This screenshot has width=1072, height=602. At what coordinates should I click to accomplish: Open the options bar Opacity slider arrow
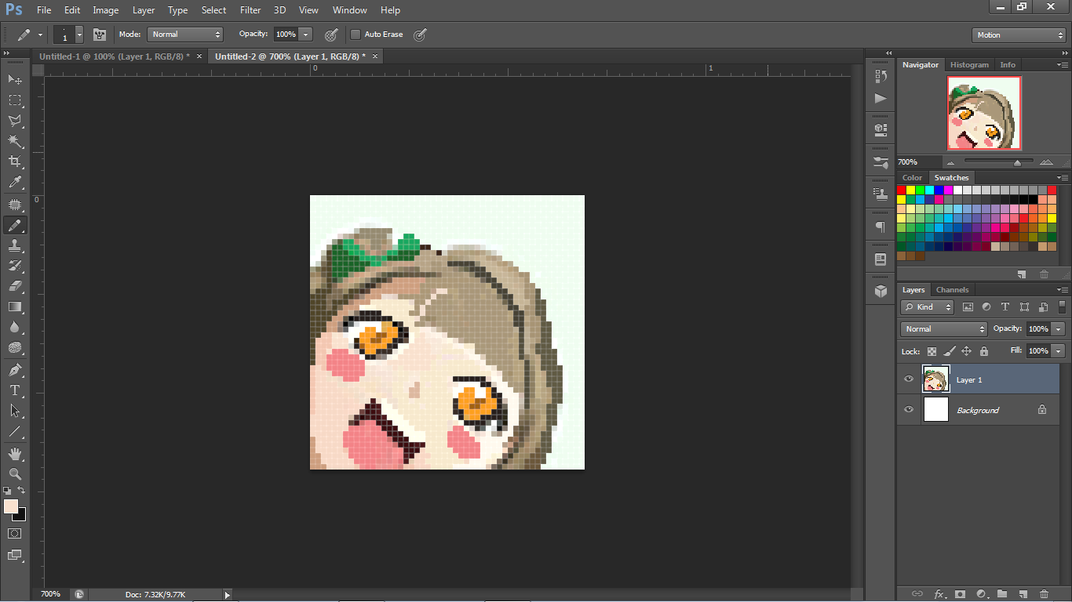pyautogui.click(x=305, y=34)
